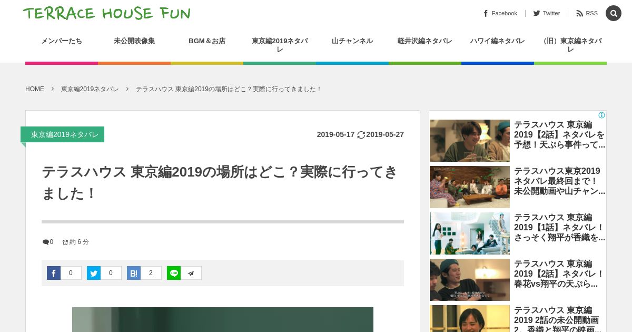632x332 pixels.
Task: Click HOME in the breadcrumb
Action: click(x=35, y=89)
